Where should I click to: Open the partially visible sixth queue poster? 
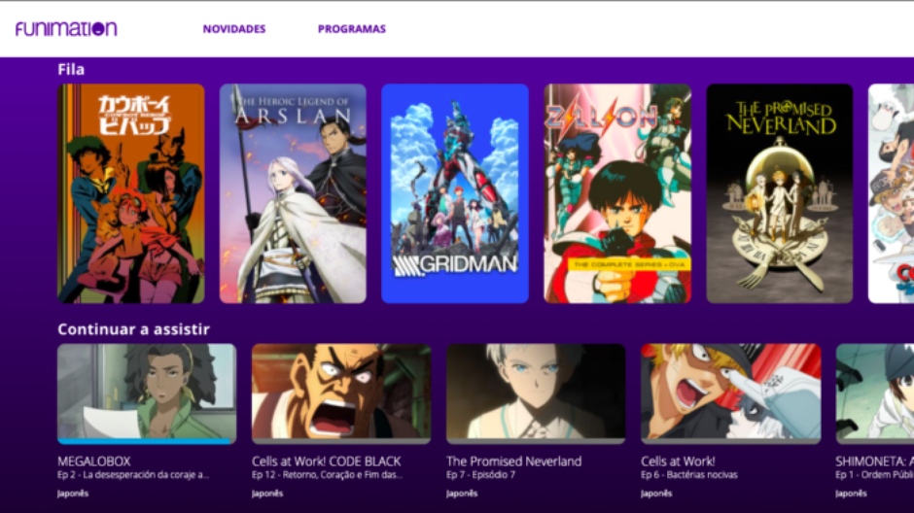pos(892,193)
